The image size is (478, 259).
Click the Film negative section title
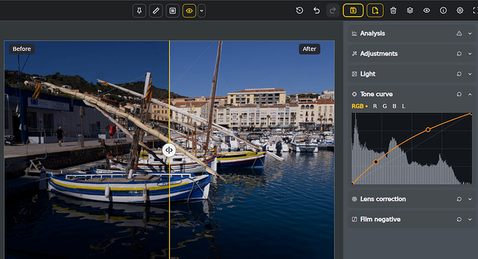point(380,219)
